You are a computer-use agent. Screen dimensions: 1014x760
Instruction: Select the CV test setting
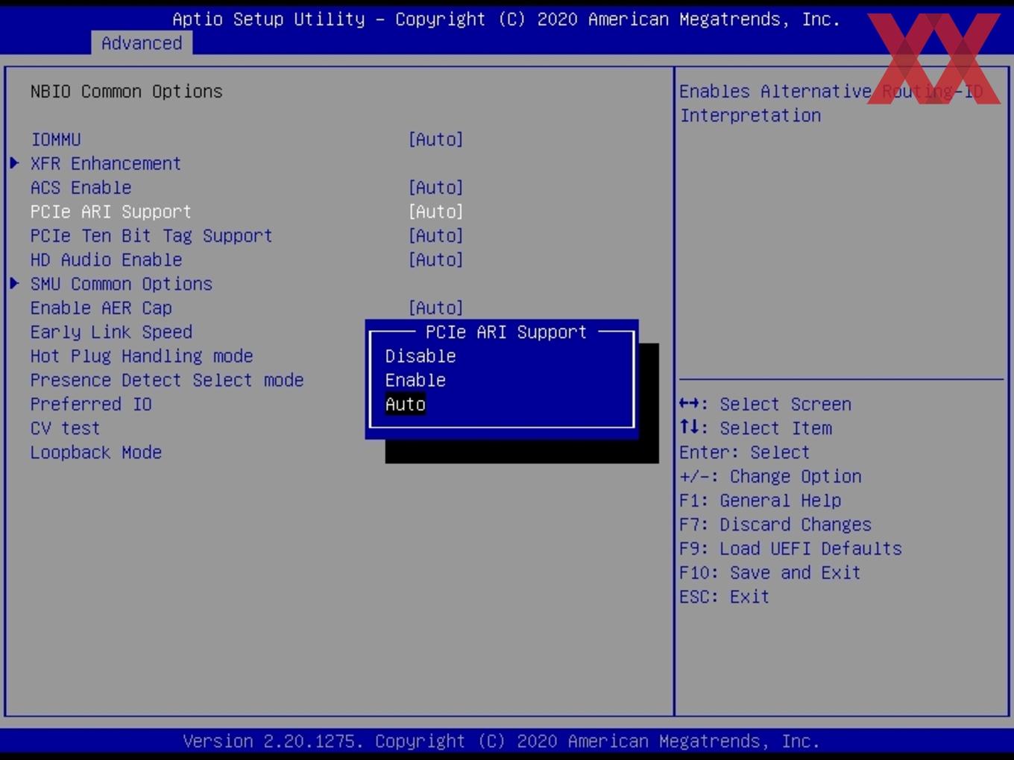[x=66, y=428]
